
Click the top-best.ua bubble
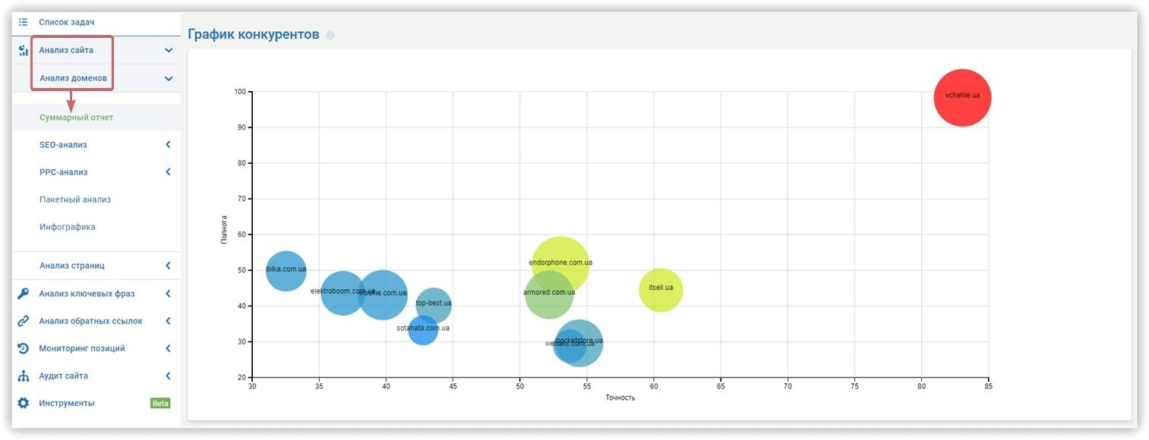tap(434, 305)
